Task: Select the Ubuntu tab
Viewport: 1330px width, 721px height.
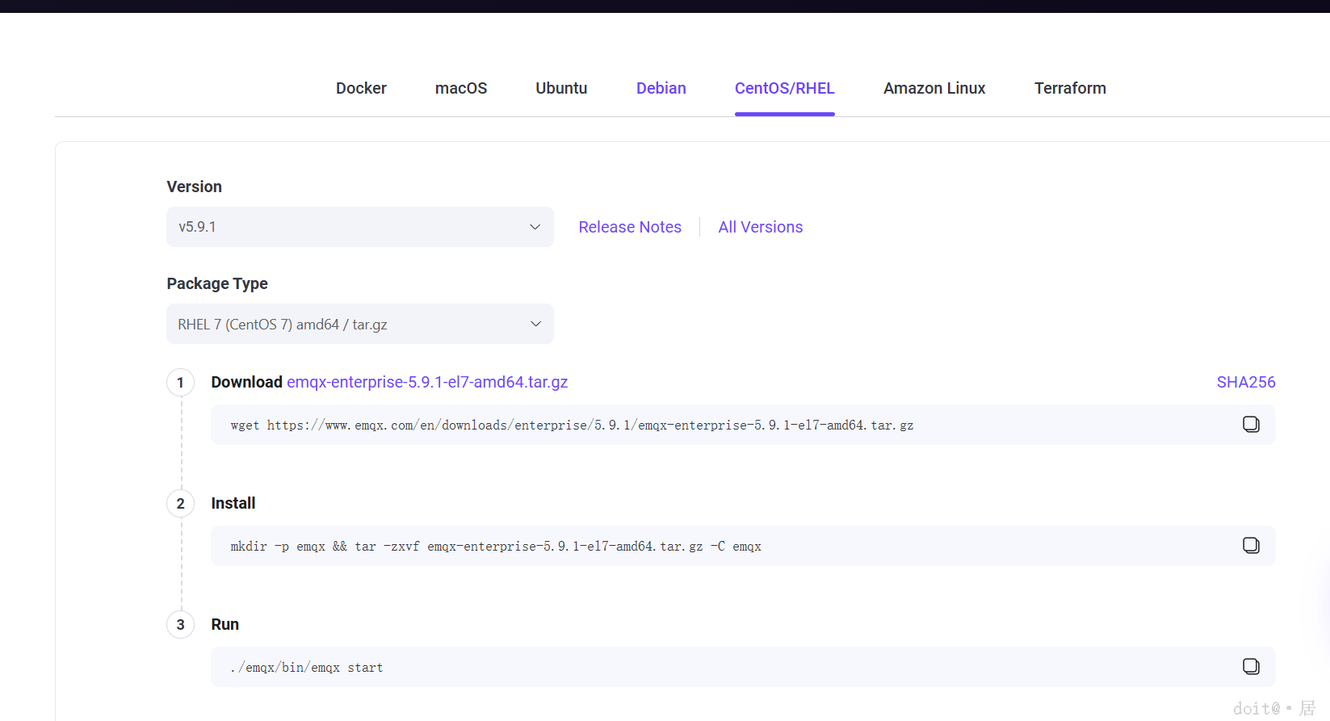Action: tap(561, 88)
